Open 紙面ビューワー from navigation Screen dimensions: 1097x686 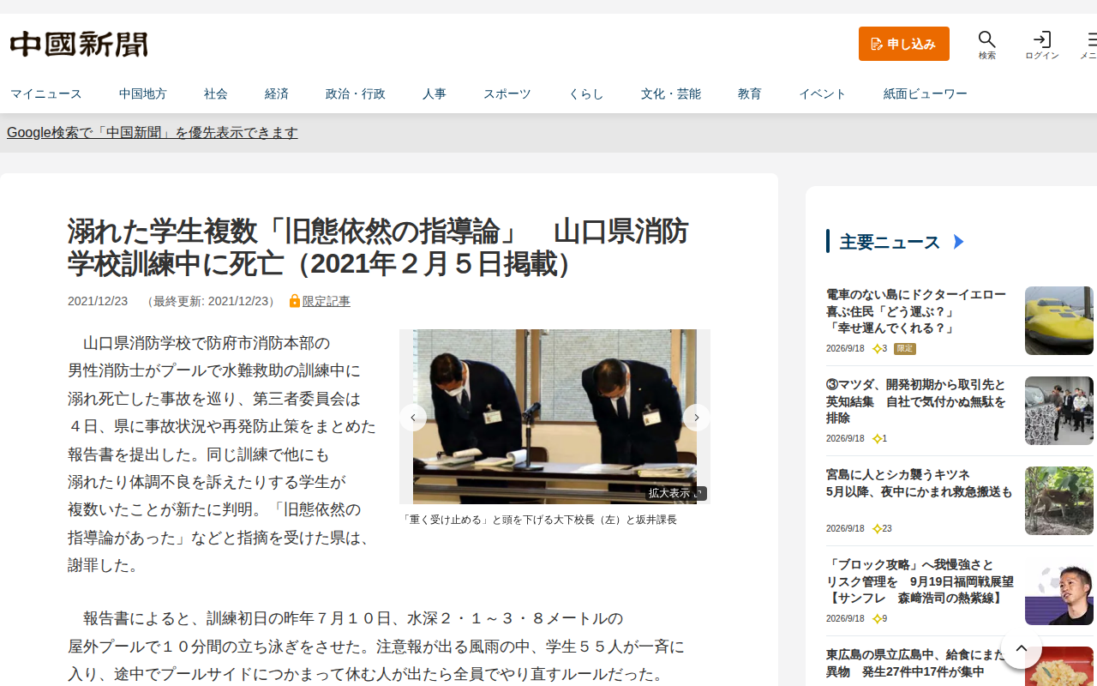click(x=926, y=94)
